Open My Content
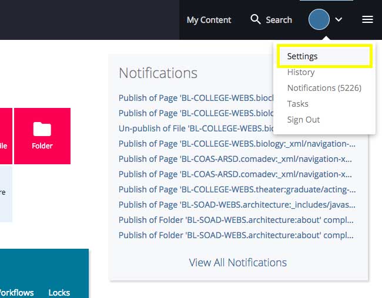 209,20
